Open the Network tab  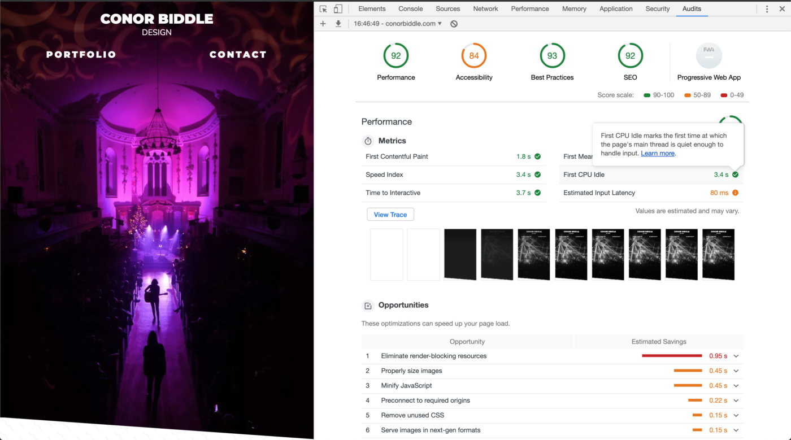[x=486, y=9]
